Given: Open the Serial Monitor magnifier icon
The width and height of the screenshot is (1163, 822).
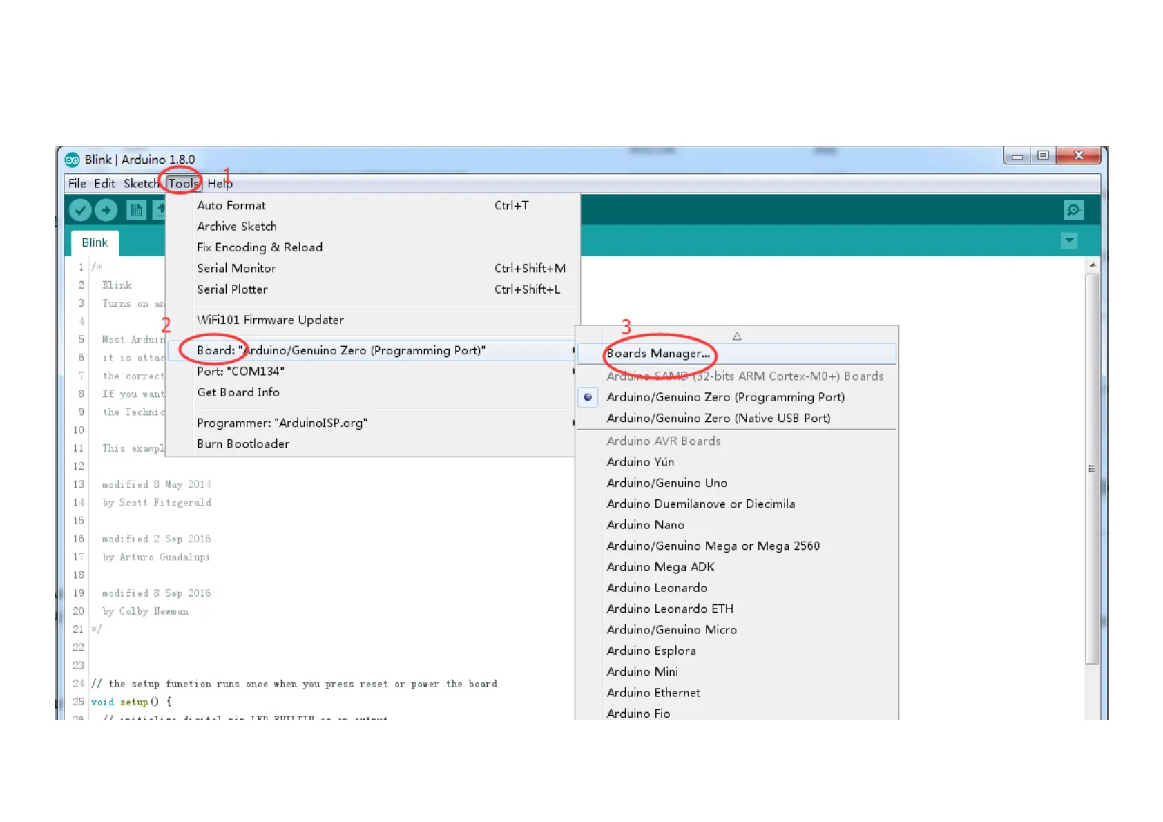Looking at the screenshot, I should (1074, 209).
